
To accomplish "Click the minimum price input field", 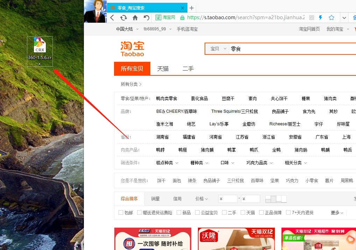I will click(228, 199).
